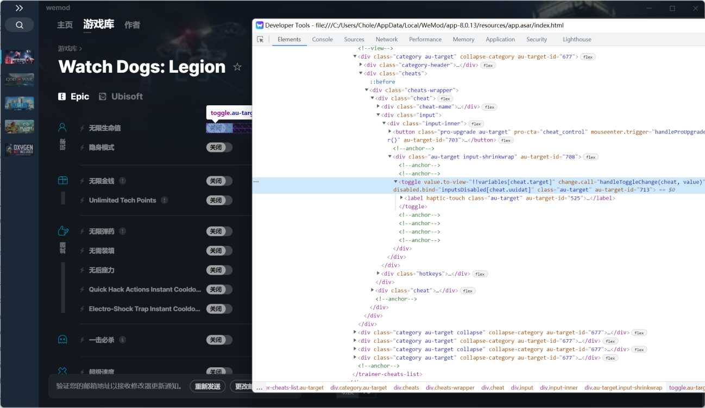Image resolution: width=705 pixels, height=408 pixels.
Task: Select the Epic platform tab
Action: (74, 97)
